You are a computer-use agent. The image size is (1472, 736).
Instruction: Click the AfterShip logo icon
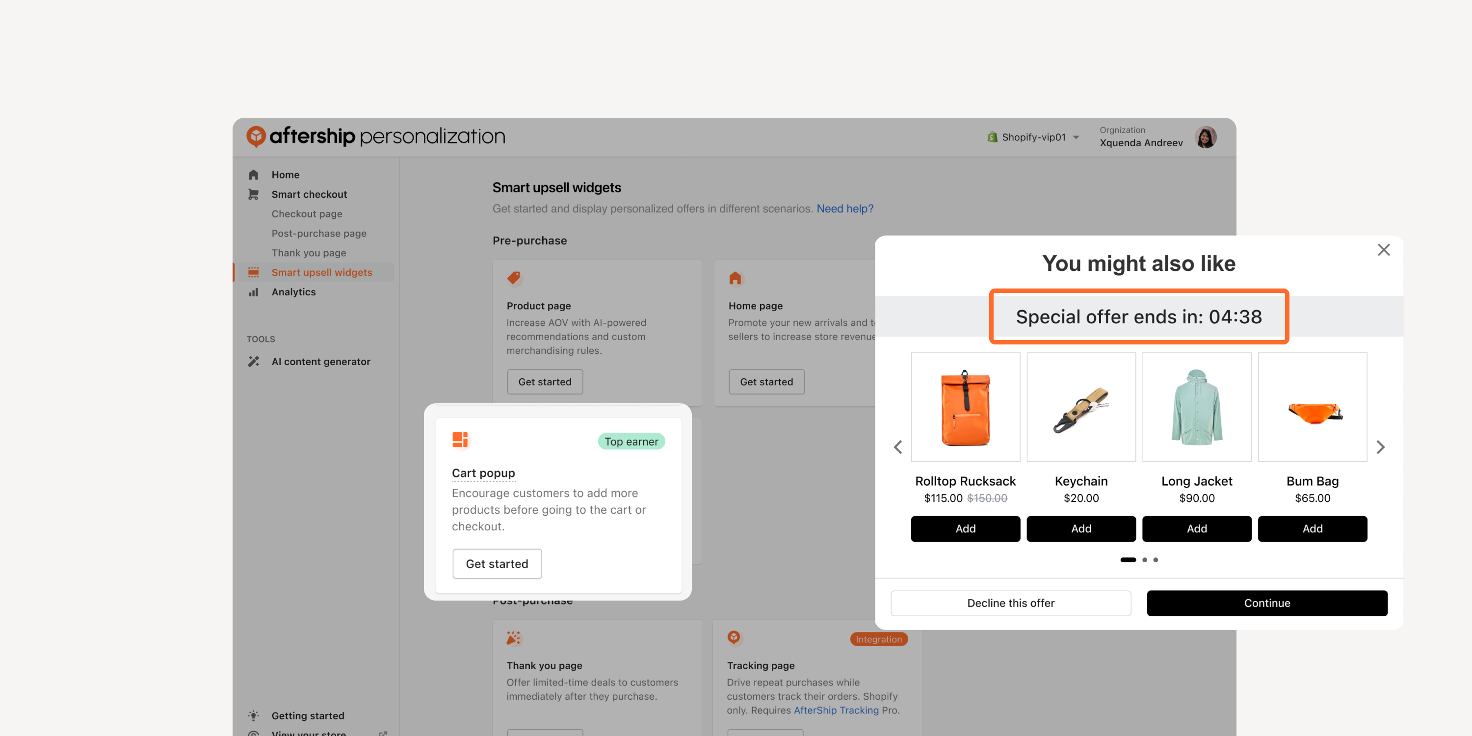[256, 136]
